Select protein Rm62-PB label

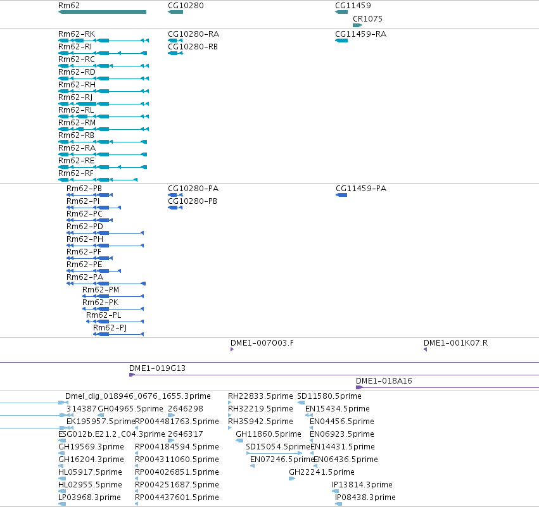click(84, 189)
